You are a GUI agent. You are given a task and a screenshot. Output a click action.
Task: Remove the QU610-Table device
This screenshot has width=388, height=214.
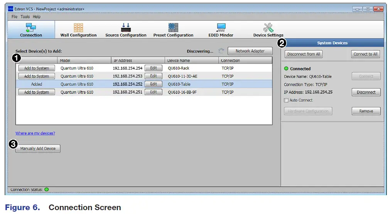tap(366, 111)
